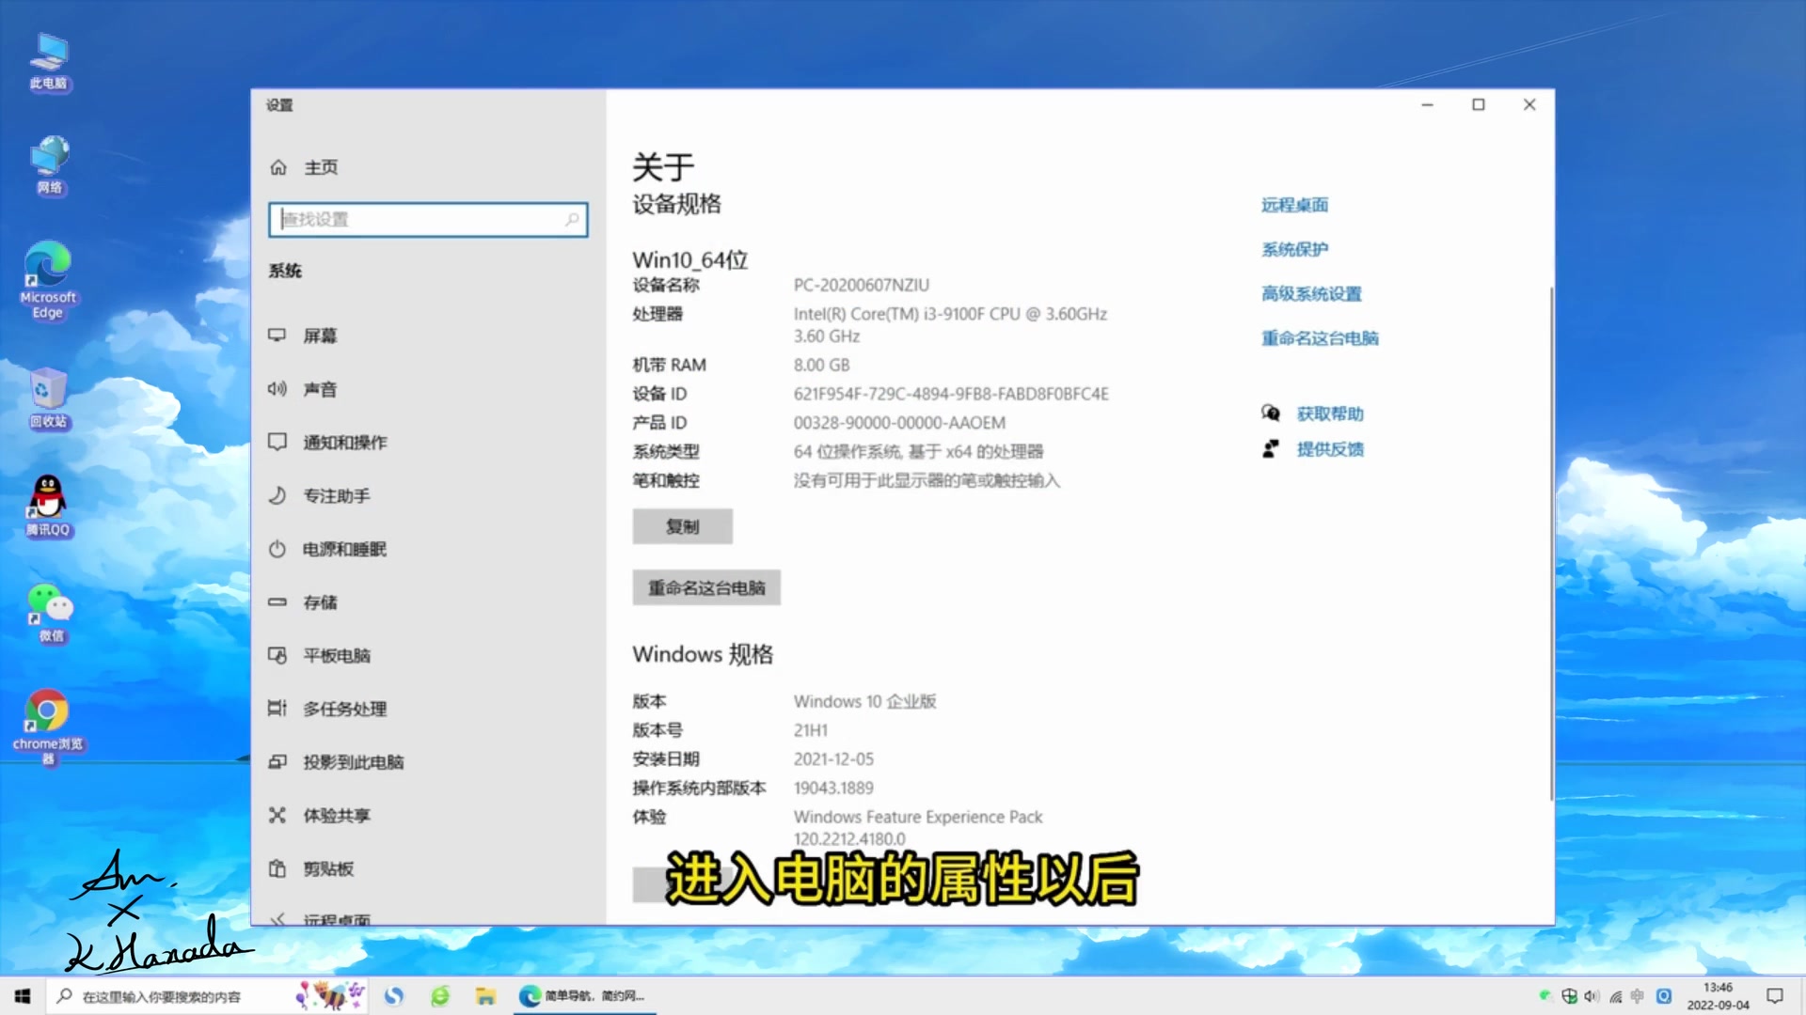The height and width of the screenshot is (1015, 1806).
Task: Click the 查找设置 search field
Action: 428,220
